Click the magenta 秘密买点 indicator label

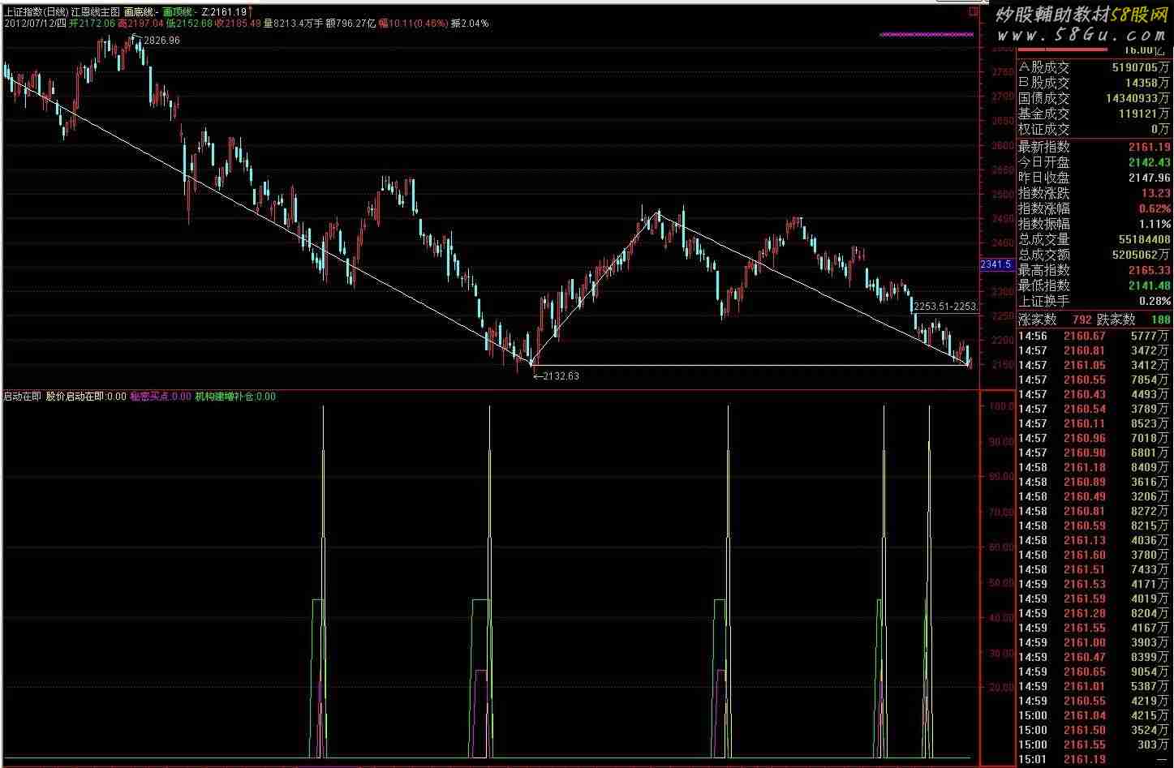pos(161,397)
